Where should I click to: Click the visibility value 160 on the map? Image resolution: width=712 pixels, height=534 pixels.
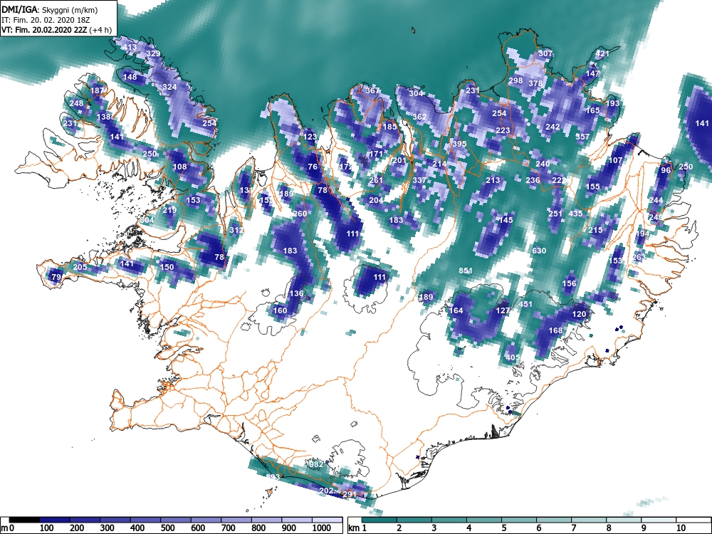pos(280,310)
